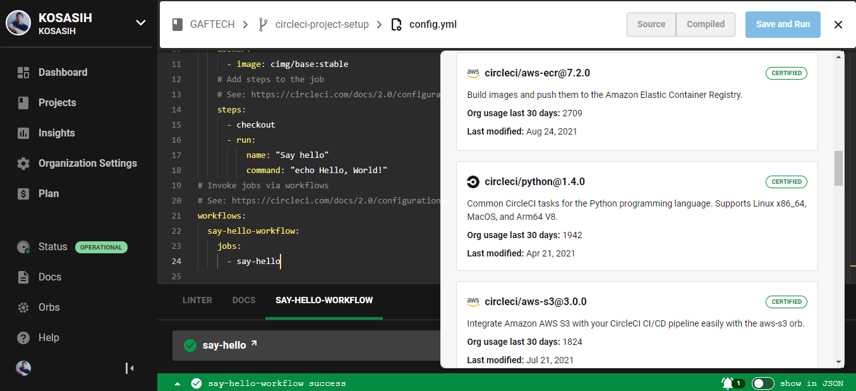Screen dimensions: 856x391
Task: Click the 'image: cimg/base:stable' code line
Action: pos(292,64)
